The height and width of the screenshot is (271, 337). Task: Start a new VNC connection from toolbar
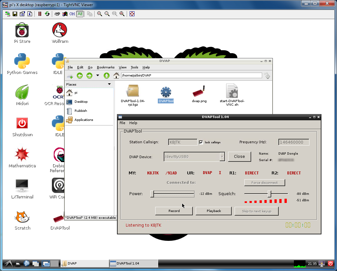(7, 14)
